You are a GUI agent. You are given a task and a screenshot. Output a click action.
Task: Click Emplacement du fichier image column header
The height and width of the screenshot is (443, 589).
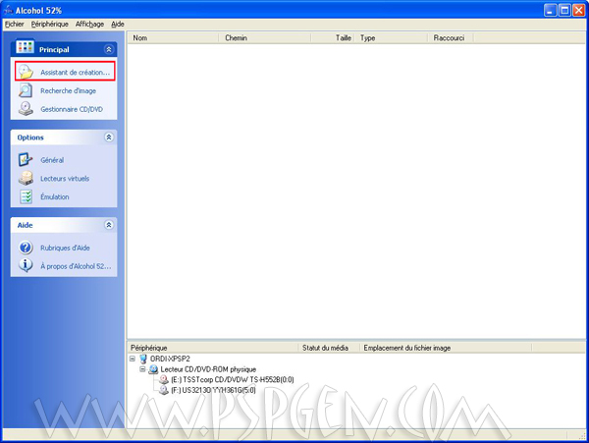tap(446, 348)
